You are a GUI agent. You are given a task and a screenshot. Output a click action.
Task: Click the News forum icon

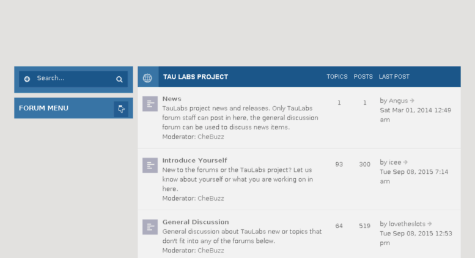click(150, 104)
